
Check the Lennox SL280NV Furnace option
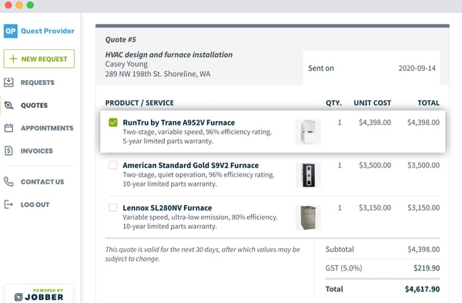point(113,207)
